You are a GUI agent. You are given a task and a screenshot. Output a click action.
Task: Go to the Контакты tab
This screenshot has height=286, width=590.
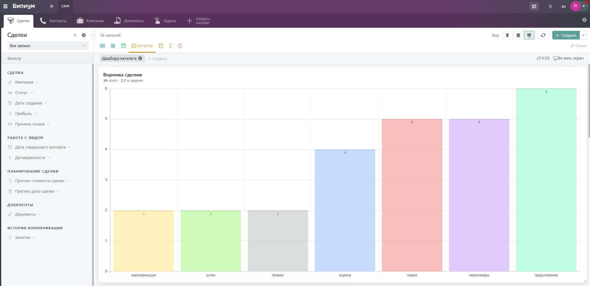(x=53, y=21)
